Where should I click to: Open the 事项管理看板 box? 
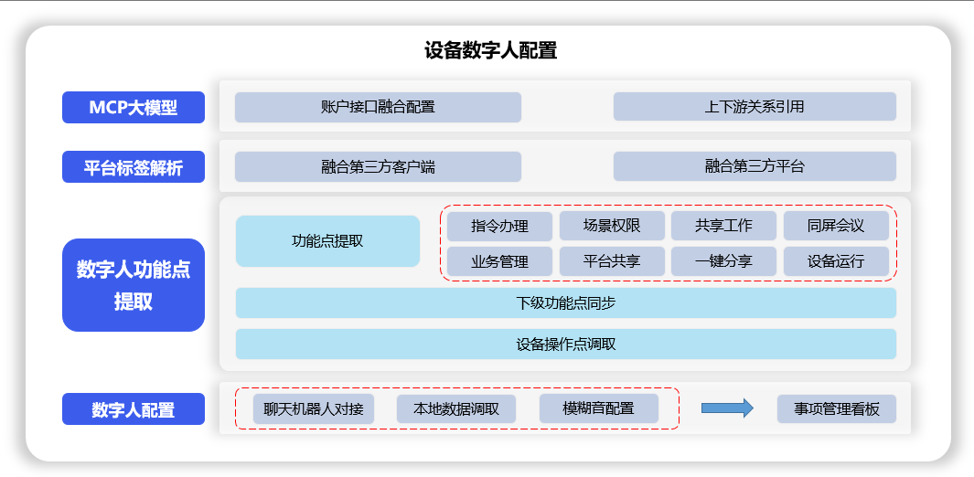(x=836, y=408)
